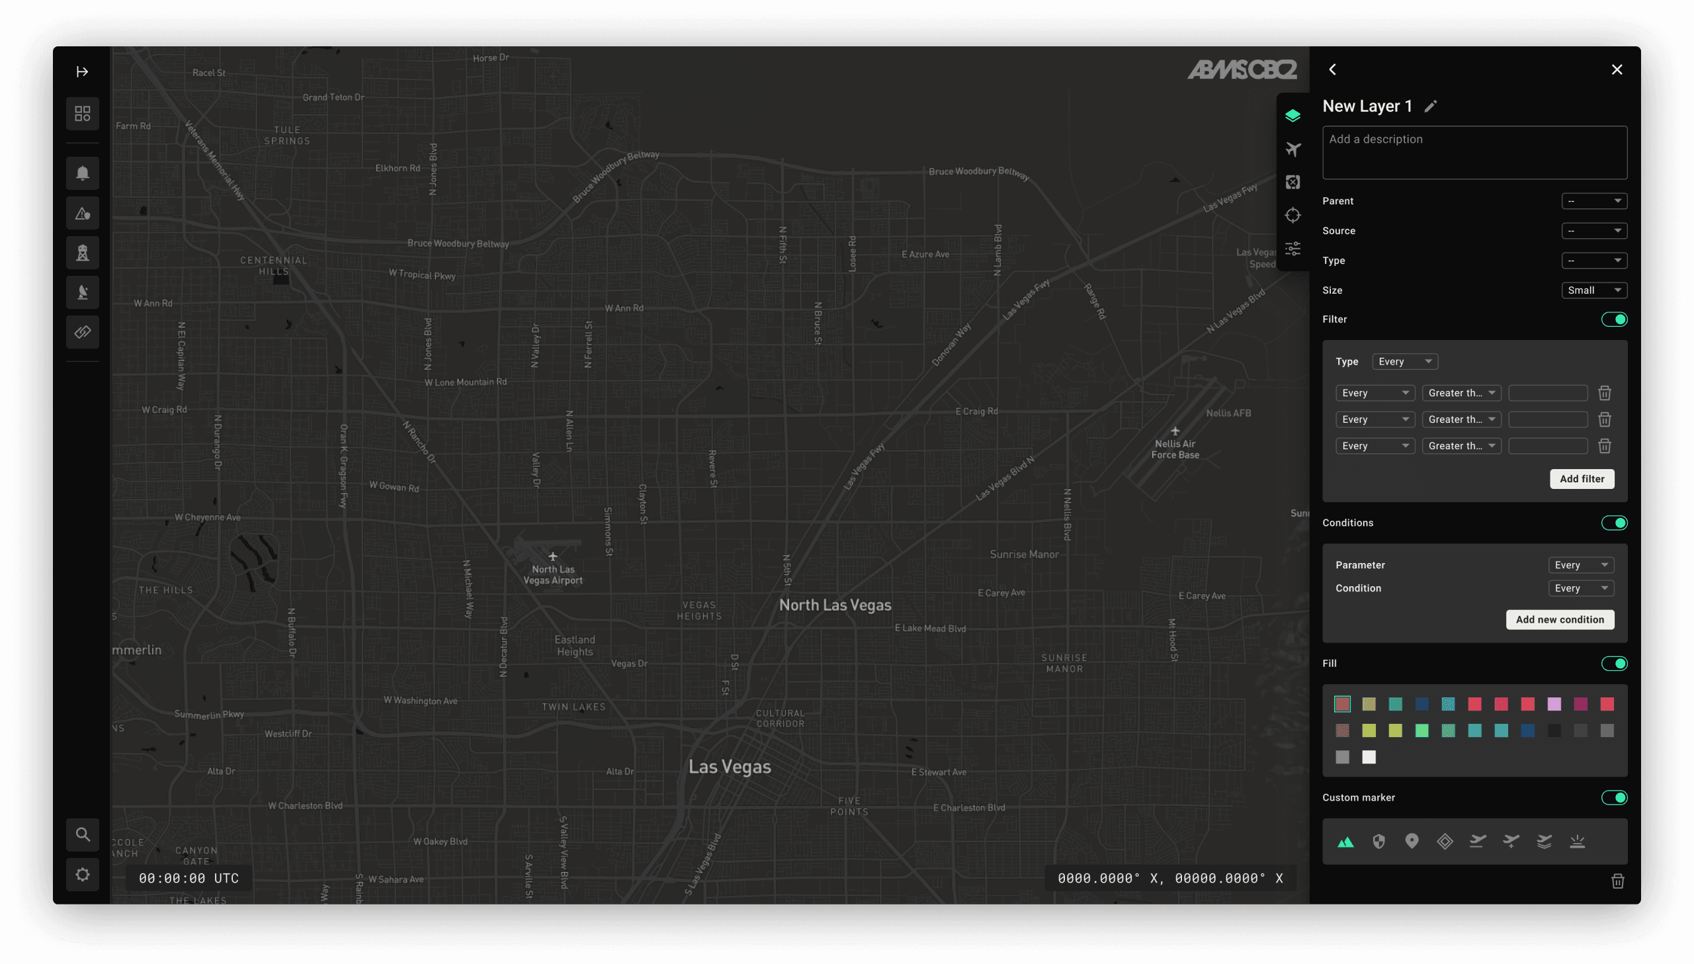Select the airplane icon in the right toolbar
This screenshot has width=1694, height=964.
[1294, 149]
